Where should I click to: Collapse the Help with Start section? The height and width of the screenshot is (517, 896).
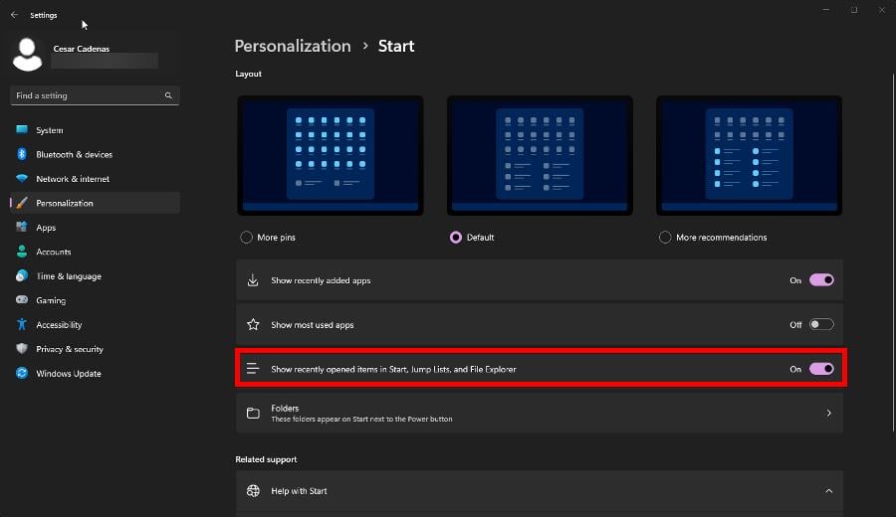click(x=828, y=491)
